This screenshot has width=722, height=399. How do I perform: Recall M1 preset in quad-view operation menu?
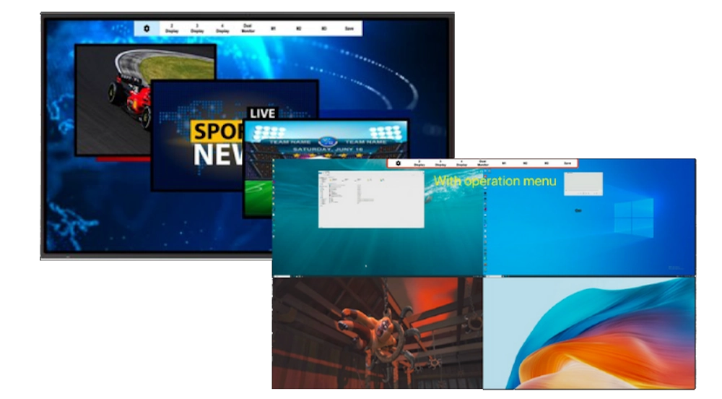[504, 163]
